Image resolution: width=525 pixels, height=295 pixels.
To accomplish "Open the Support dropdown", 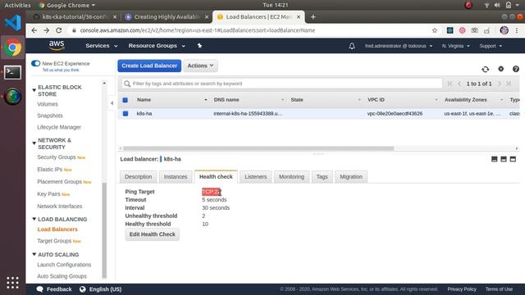I will coord(491,46).
